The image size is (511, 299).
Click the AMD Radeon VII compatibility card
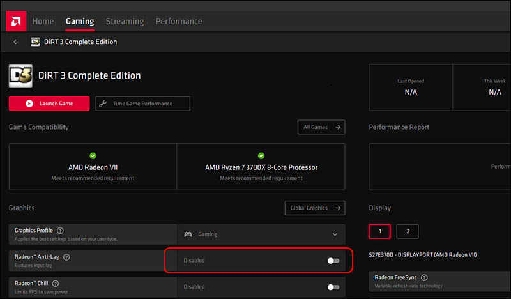click(93, 167)
